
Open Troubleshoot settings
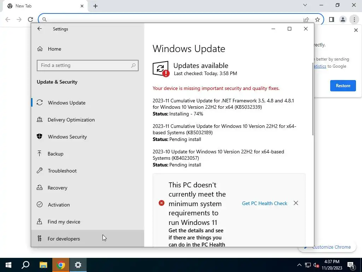88,171
